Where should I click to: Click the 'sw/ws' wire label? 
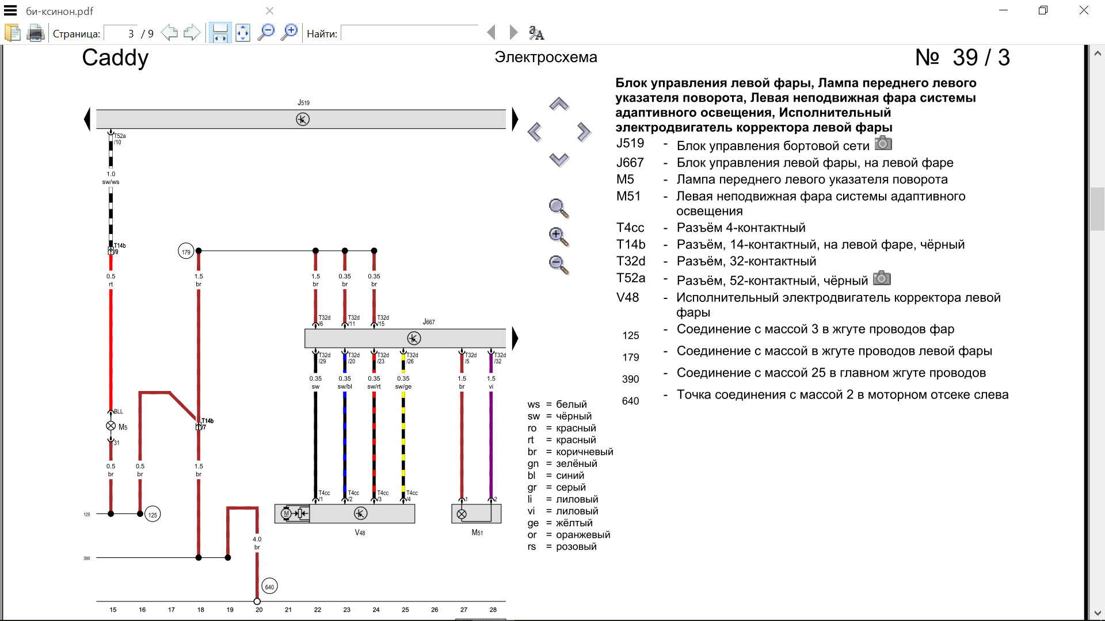(x=111, y=182)
